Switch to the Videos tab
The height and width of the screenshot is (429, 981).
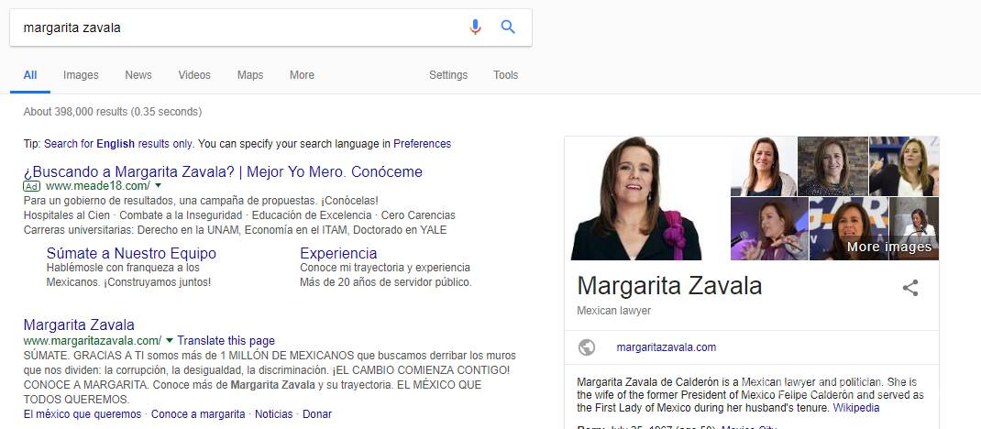tap(194, 75)
